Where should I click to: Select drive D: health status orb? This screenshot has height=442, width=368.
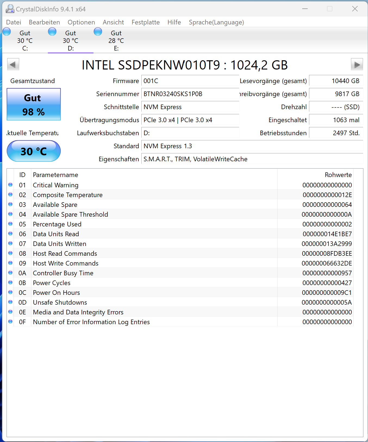52,32
